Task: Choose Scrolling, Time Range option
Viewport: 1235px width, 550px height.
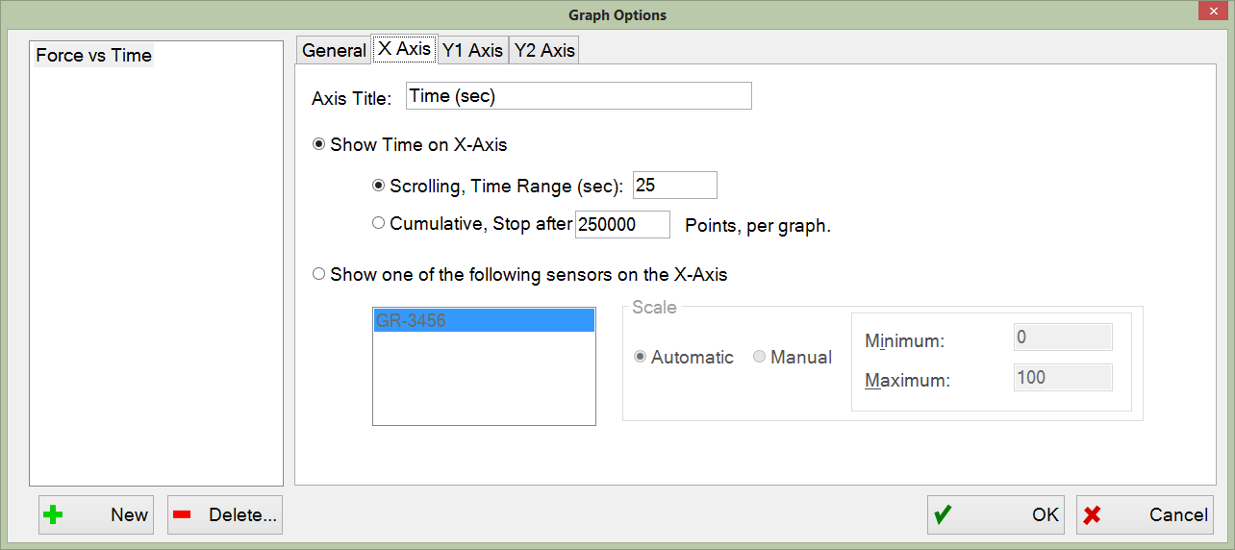Action: [x=497, y=186]
